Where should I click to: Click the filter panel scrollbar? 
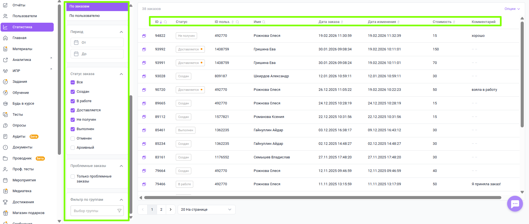click(131, 155)
